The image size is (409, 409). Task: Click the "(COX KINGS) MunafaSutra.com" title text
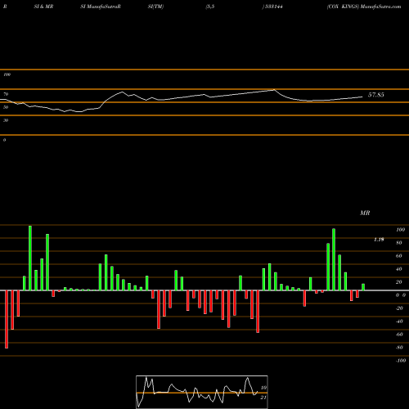click(364, 7)
